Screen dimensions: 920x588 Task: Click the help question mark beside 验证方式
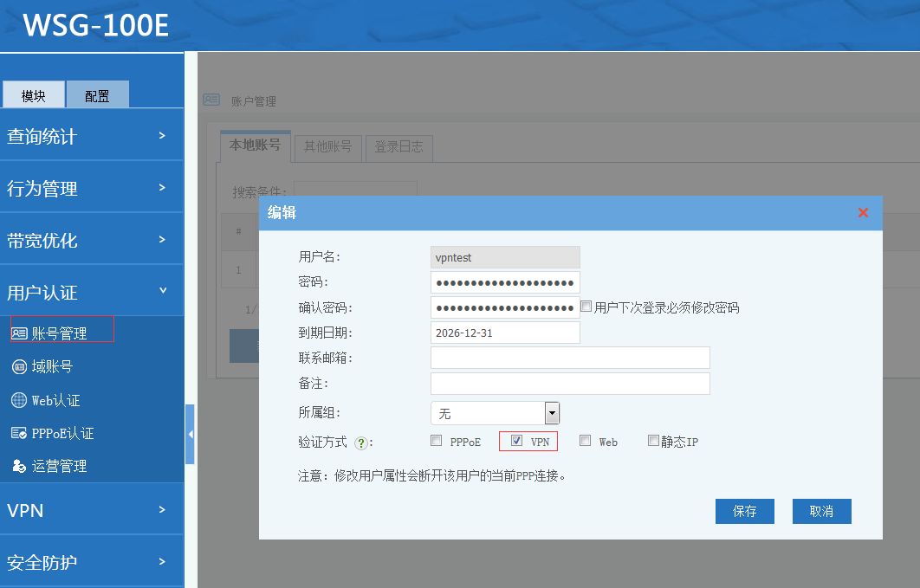coord(361,443)
